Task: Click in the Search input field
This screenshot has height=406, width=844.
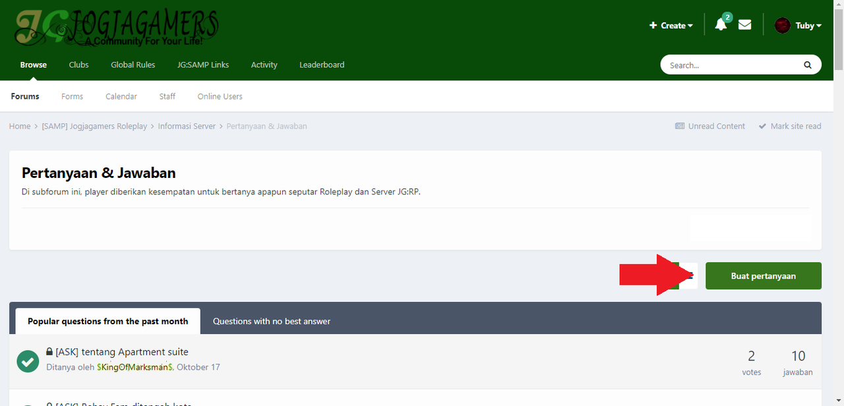Action: 732,65
